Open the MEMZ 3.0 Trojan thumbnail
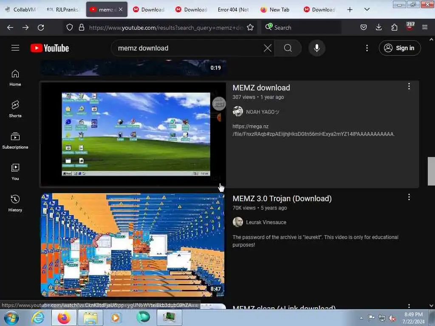 [133, 245]
